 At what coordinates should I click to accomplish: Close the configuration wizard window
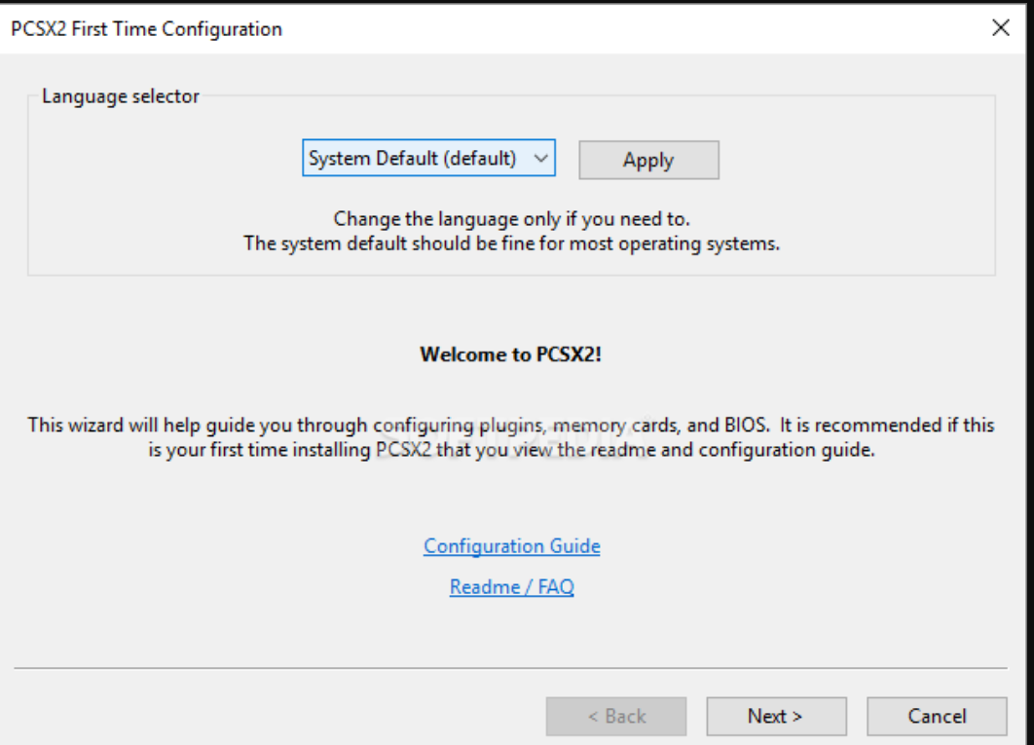click(1001, 27)
